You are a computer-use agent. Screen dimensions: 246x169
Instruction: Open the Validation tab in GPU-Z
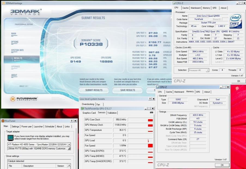tap(112, 113)
